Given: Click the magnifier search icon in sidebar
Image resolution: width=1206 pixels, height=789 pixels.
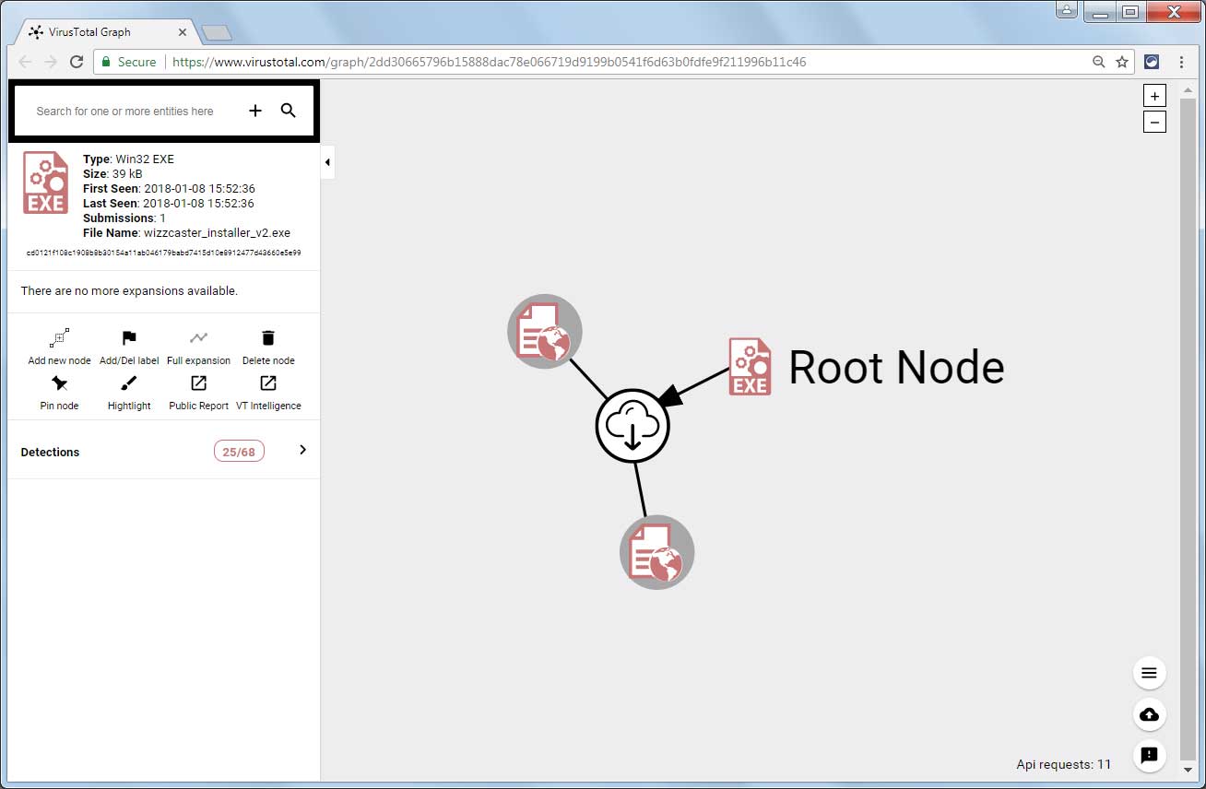Looking at the screenshot, I should [289, 111].
